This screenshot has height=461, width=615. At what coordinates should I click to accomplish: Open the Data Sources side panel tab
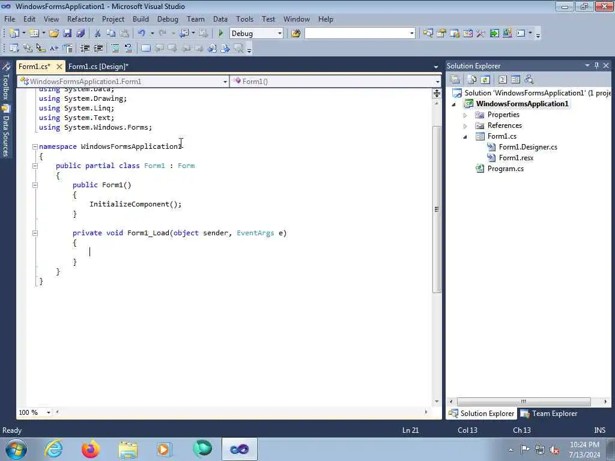5,131
